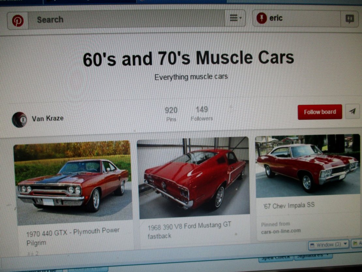Click the '1970 440 GTX - Plymouth Power' caption
Viewport: 362px width, 272px height.
coord(73,232)
